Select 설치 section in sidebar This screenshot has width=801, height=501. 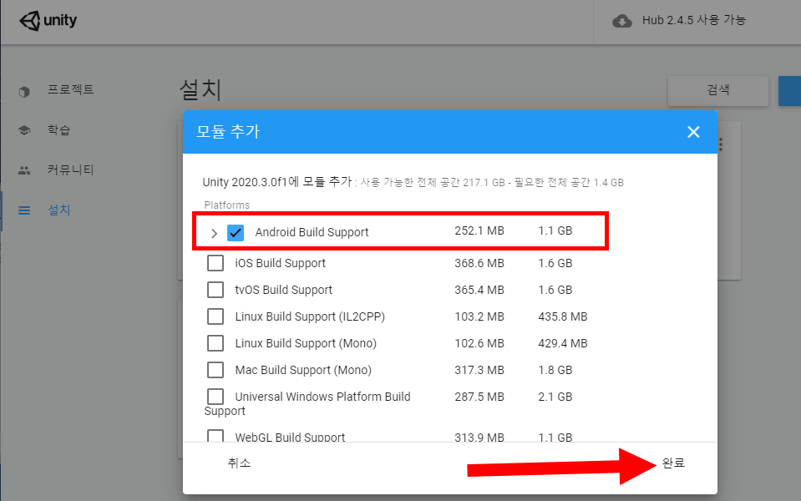pos(58,210)
